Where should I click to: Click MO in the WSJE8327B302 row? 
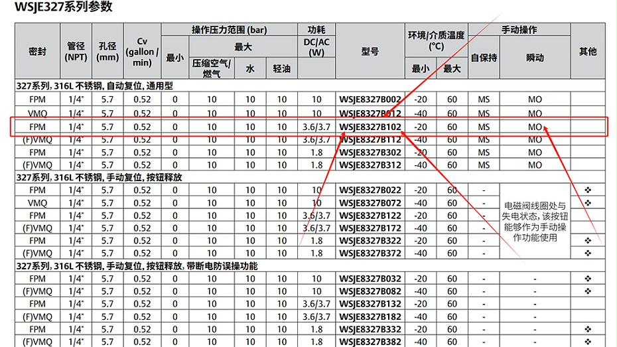pos(535,153)
